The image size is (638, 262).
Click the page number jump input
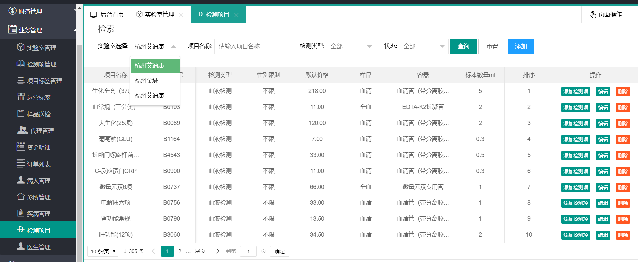pos(248,251)
